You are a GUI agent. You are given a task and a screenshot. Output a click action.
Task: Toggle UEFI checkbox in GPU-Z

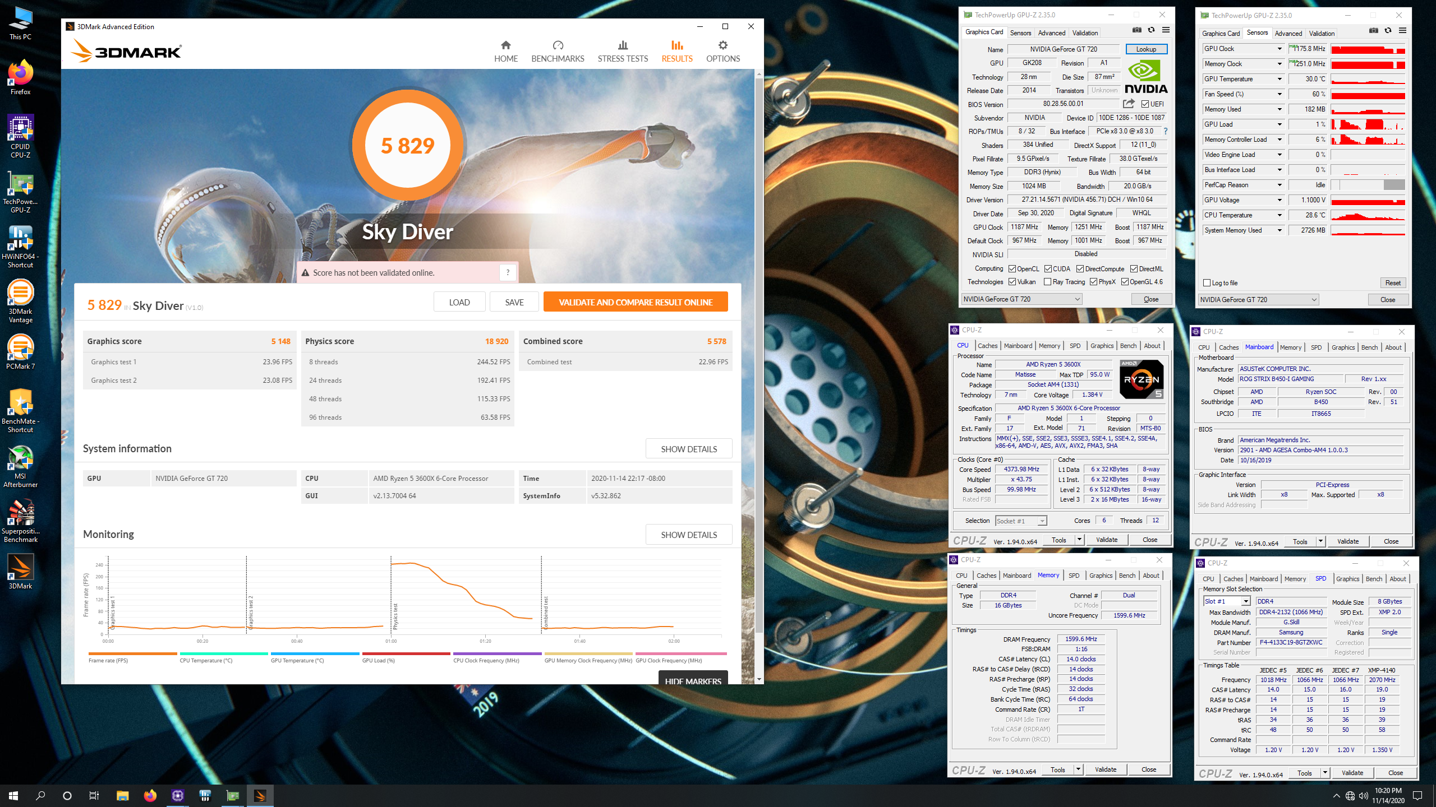[1145, 104]
